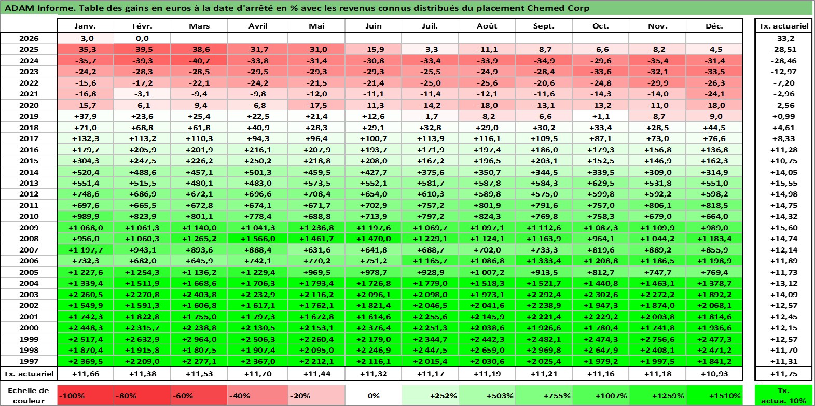Viewport: 815px width, 406px height.
Task: Click the December actuarial total '+10,93'
Action: point(714,373)
